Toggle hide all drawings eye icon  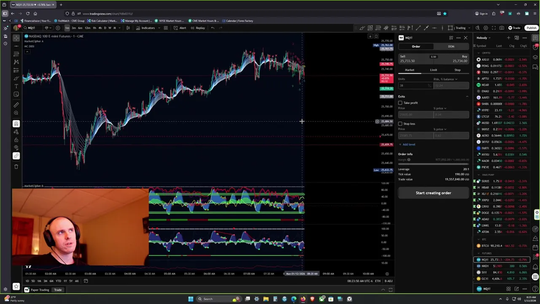pos(16,148)
